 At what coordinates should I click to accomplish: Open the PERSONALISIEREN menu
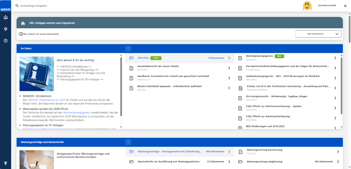(x=327, y=6)
